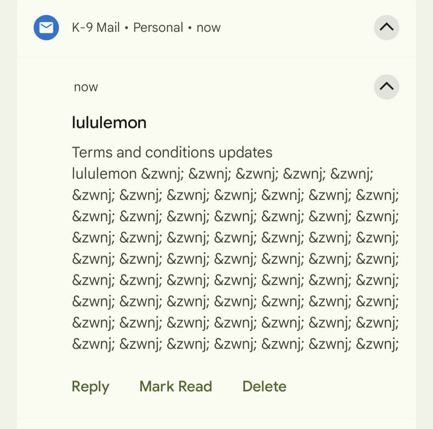433x429 pixels.
Task: Tap the blue K-9 Mail envelope icon
Action: click(46, 28)
